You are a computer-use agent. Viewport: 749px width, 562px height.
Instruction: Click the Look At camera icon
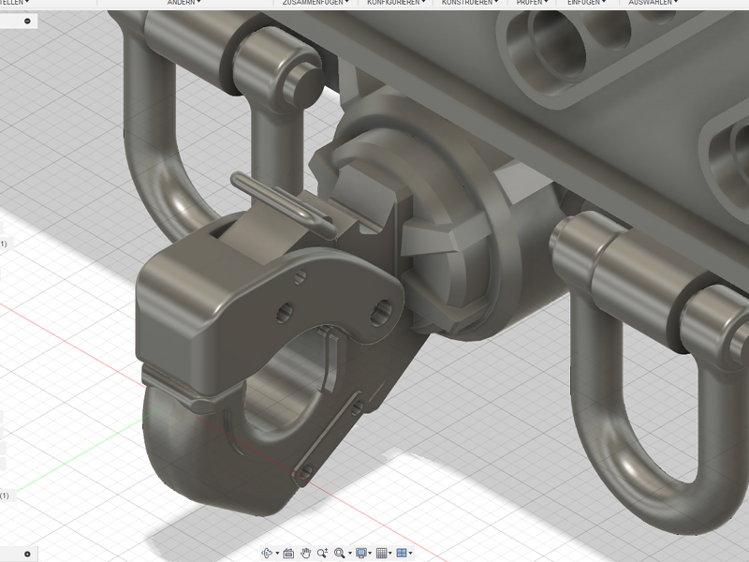click(x=288, y=554)
